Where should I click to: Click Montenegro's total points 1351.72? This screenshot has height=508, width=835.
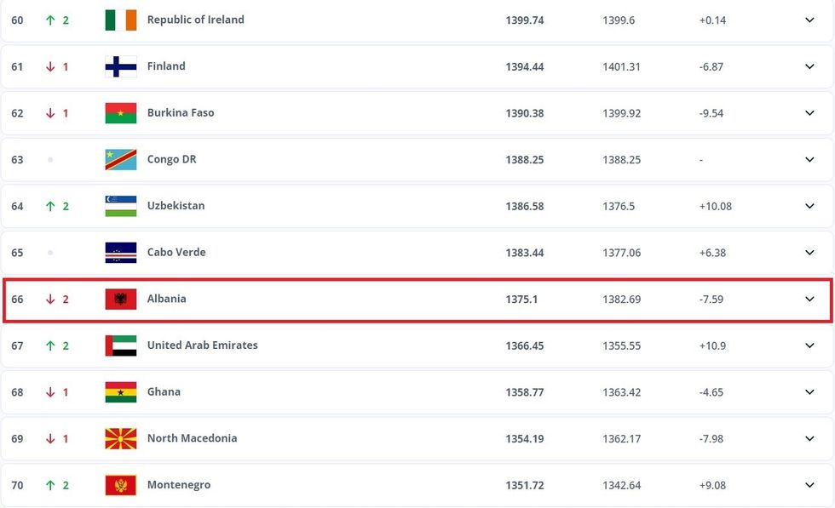[524, 485]
